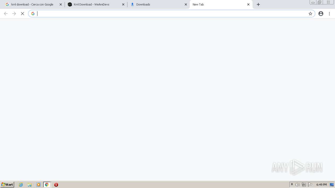The height and width of the screenshot is (188, 335).
Task: Open the volume speaker tray icon
Action: coord(298,185)
